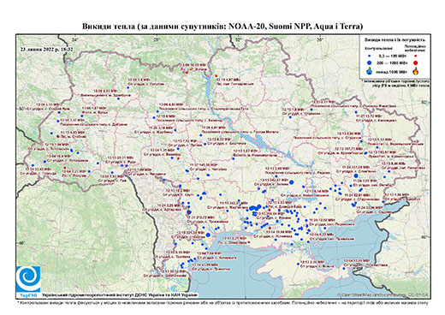The height and width of the screenshot is (315, 445).
Task: Select the large blue marker near Зелене
Action: (x=291, y=182)
